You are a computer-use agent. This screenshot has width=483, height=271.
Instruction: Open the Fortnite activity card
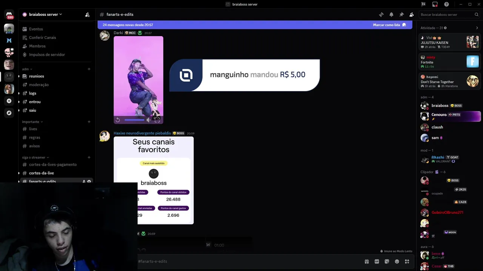(449, 61)
